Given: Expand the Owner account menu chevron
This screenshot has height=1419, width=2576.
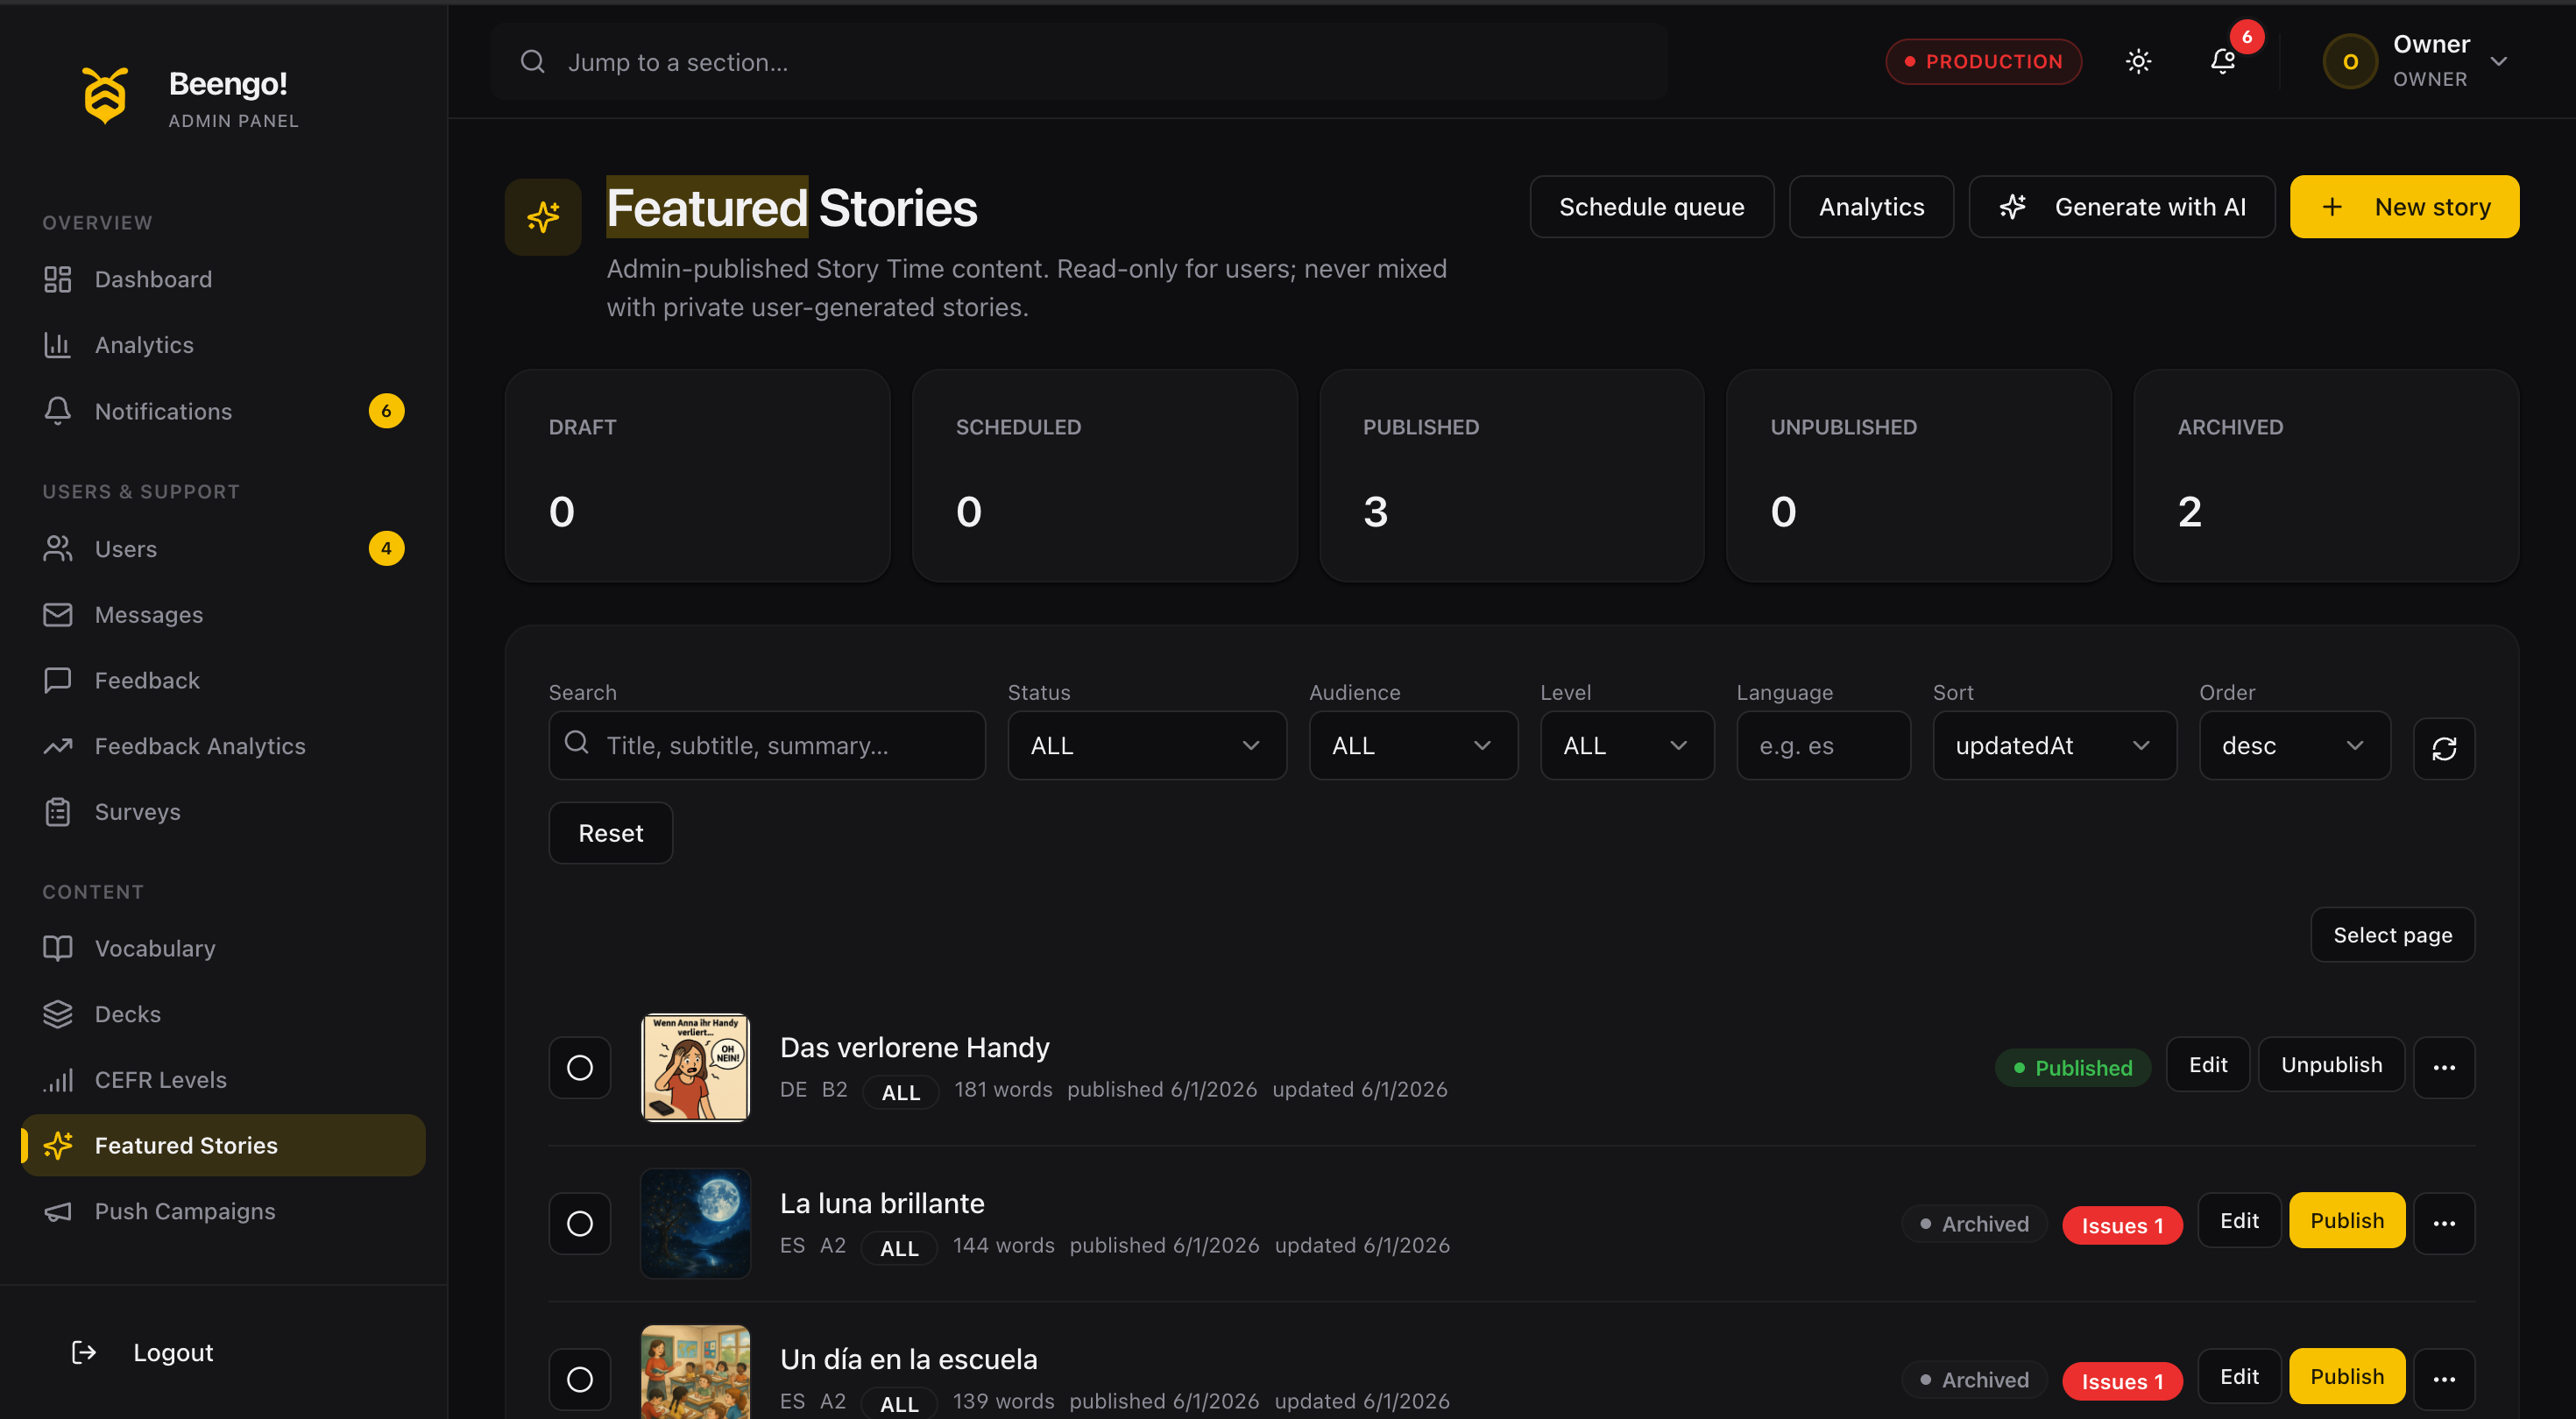Looking at the screenshot, I should [x=2498, y=62].
